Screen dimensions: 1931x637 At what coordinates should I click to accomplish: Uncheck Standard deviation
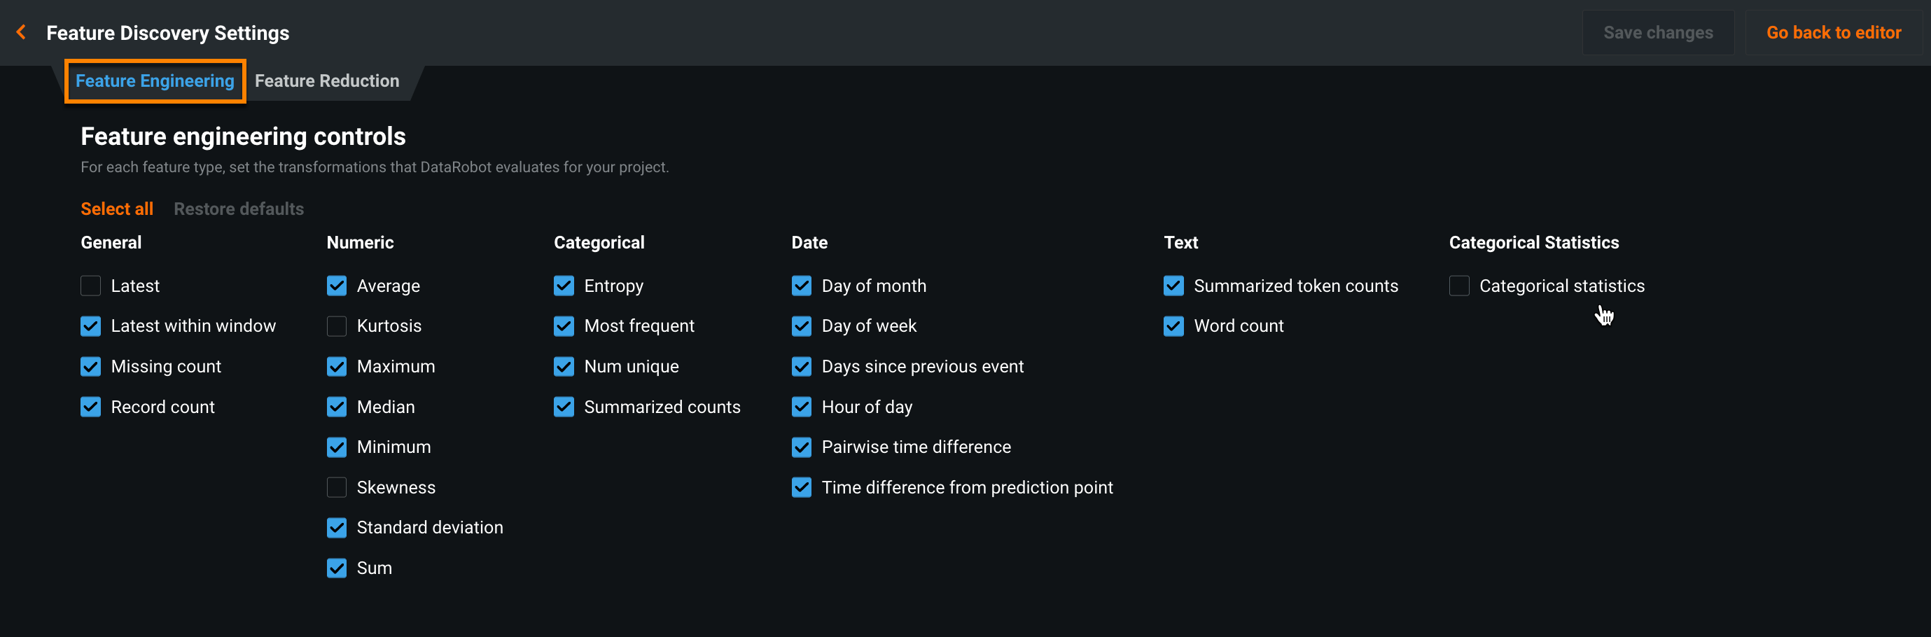337,528
